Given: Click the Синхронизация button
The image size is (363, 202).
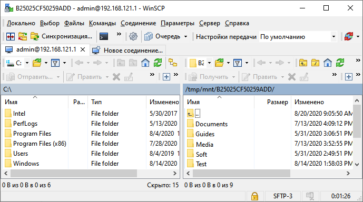Looking at the screenshot, I should [61, 36].
